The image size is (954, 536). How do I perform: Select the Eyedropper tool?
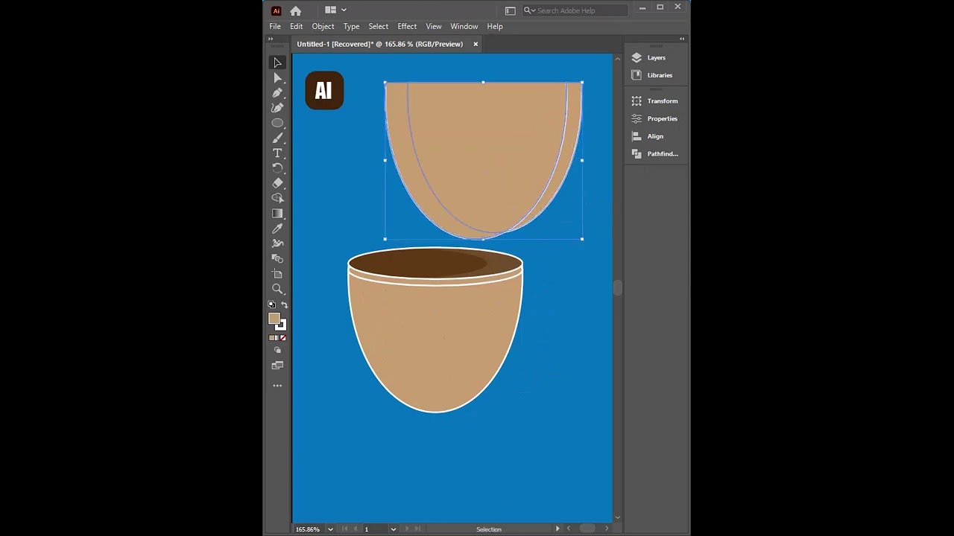coord(277,229)
